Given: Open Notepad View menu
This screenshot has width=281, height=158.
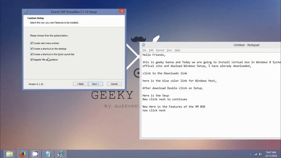Looking at the screenshot, I should point(169,50).
